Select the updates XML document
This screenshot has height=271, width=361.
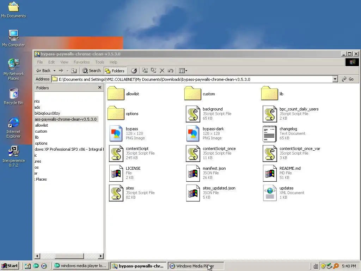pos(270,193)
